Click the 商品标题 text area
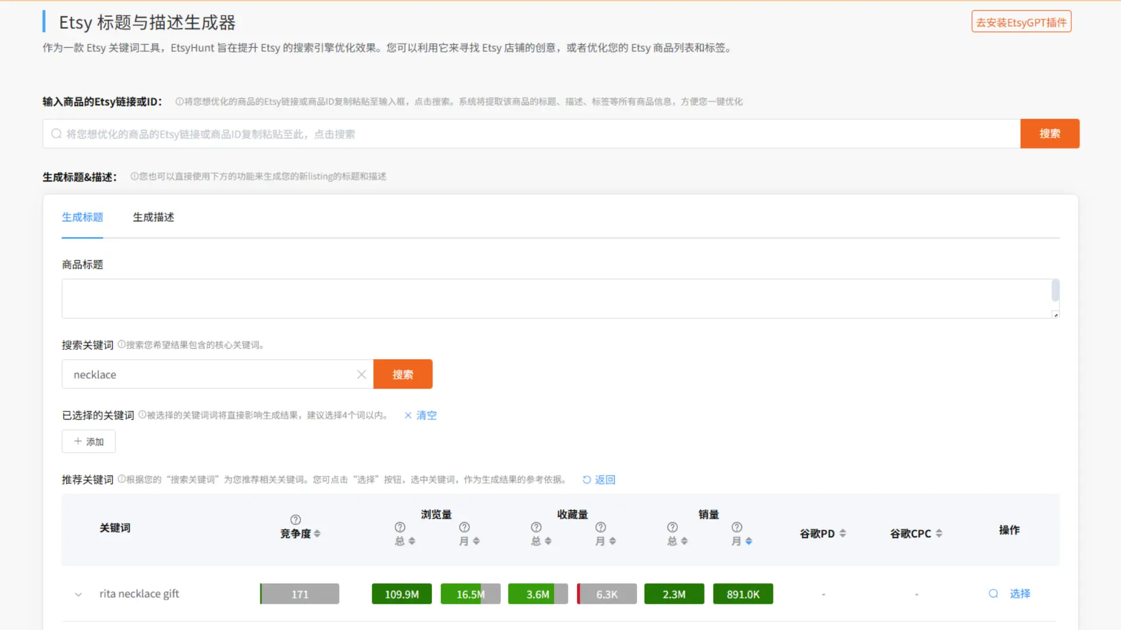 click(x=555, y=299)
